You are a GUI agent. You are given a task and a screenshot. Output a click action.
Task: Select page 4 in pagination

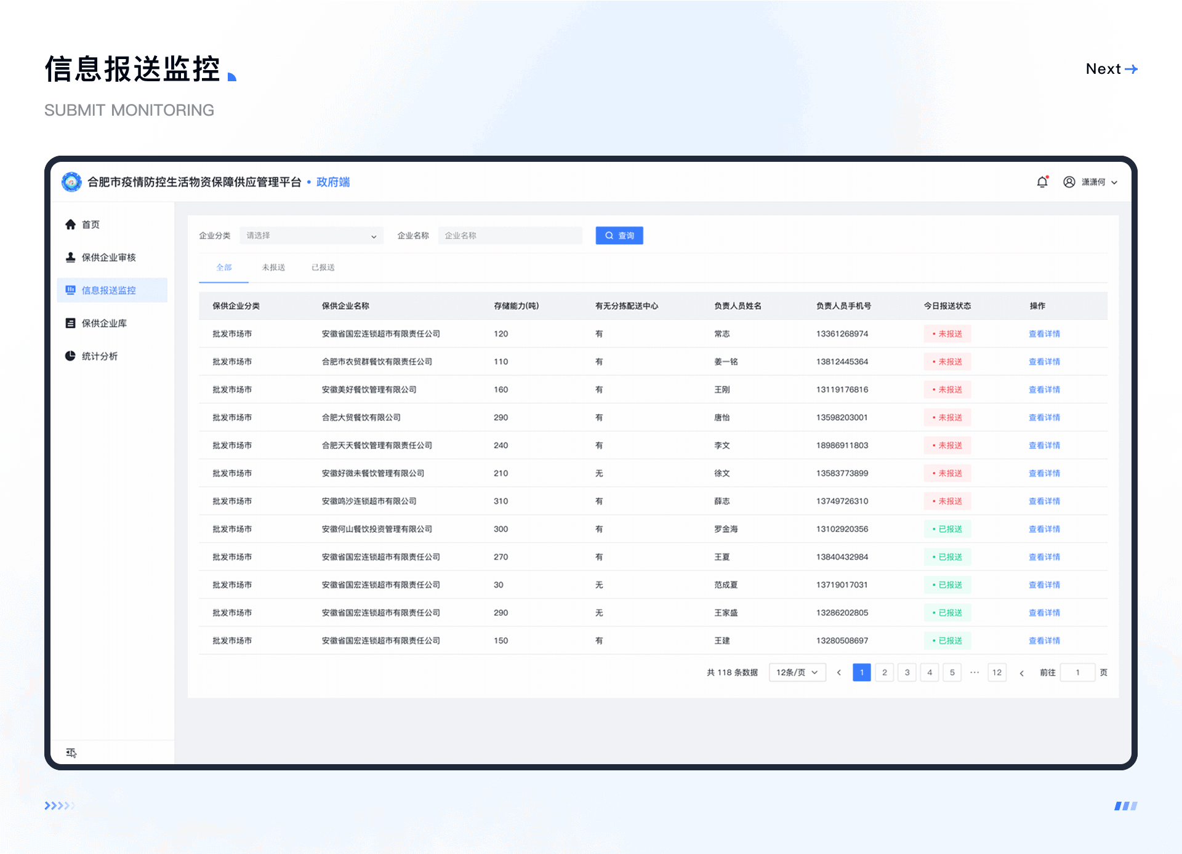point(930,672)
